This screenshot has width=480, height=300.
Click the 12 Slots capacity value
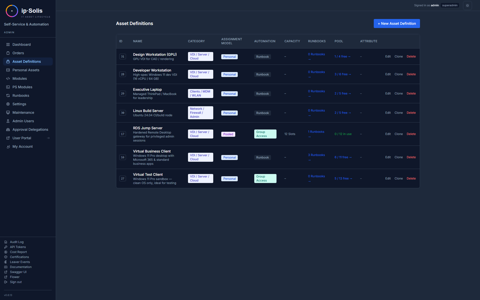point(290,134)
